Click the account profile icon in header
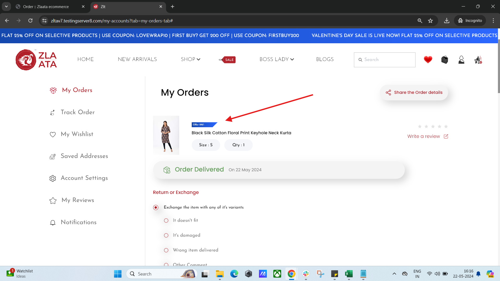The width and height of the screenshot is (500, 281). pos(461,59)
